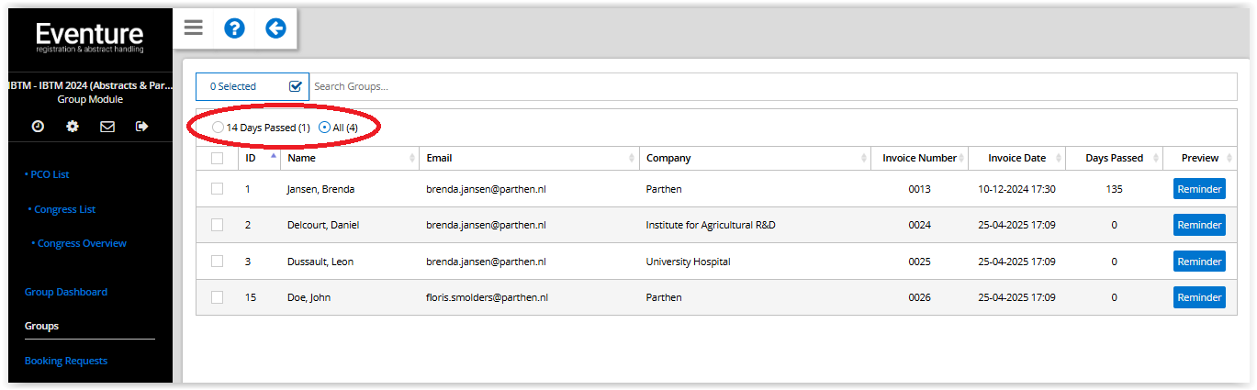Click the Eventure logo

tap(90, 38)
